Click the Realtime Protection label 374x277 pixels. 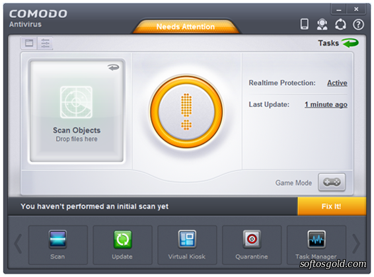(282, 83)
